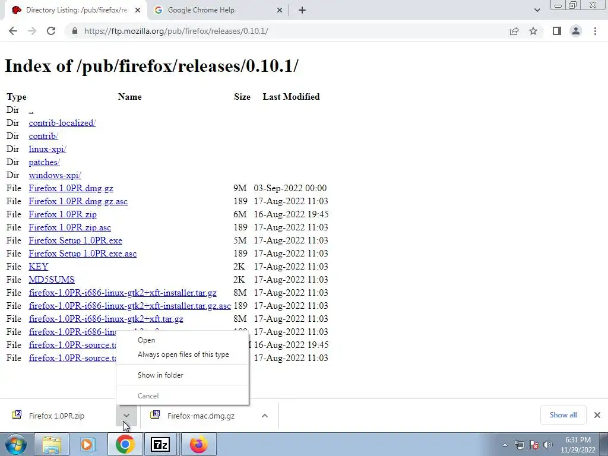The image size is (608, 456).
Task: Open contrib-localized/ directory
Action: click(x=62, y=123)
